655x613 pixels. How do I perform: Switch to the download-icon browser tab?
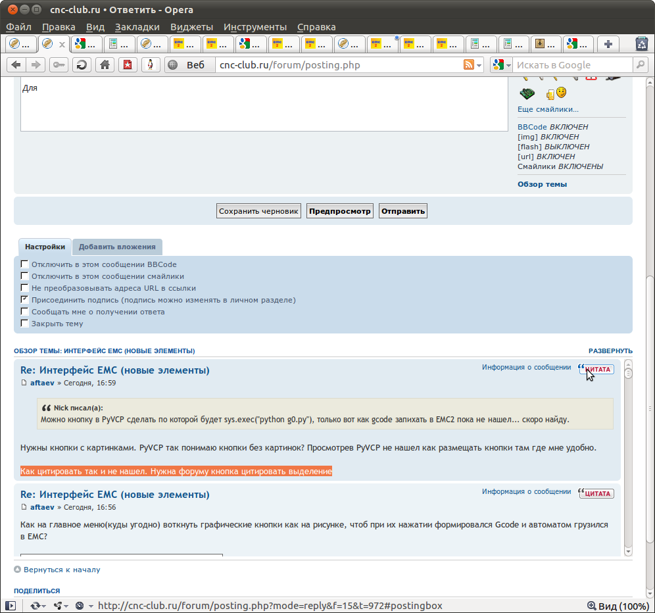[546, 44]
